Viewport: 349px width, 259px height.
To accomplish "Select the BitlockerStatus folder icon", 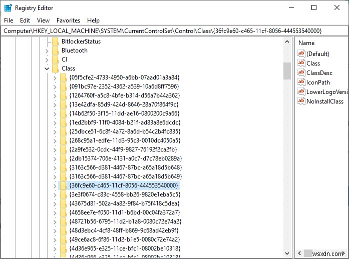I will coord(55,41).
